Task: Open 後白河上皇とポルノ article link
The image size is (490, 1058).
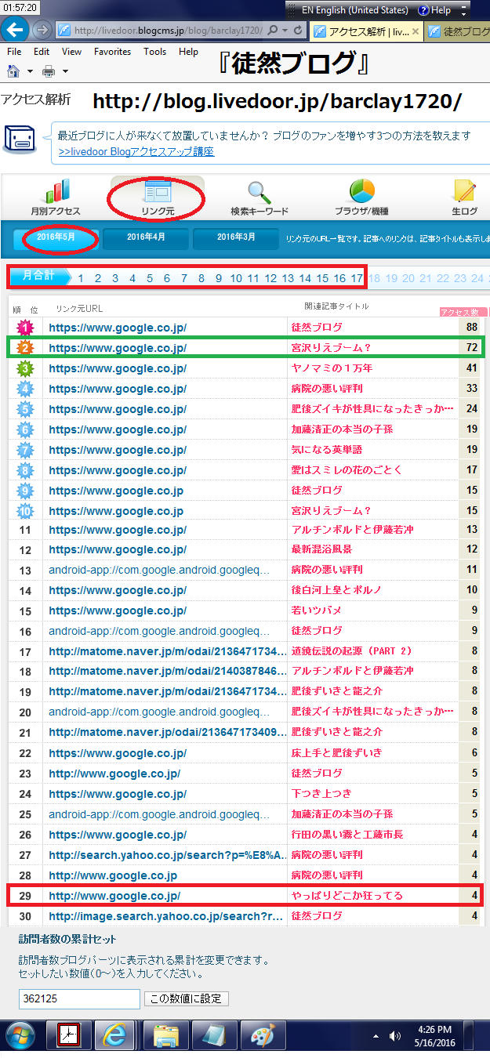Action: point(336,589)
